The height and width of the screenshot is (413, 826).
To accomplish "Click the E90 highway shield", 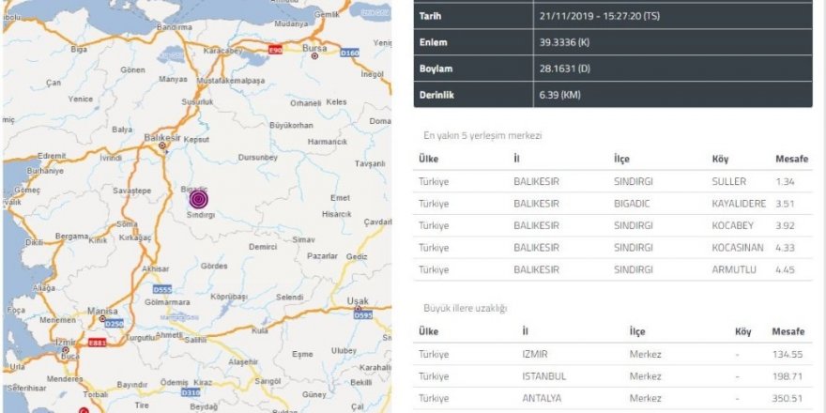I will click(274, 48).
